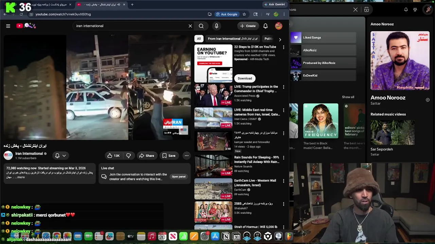Open the YouTube hamburger guide menu
Screen dimensions: 435x244
pos(8,26)
